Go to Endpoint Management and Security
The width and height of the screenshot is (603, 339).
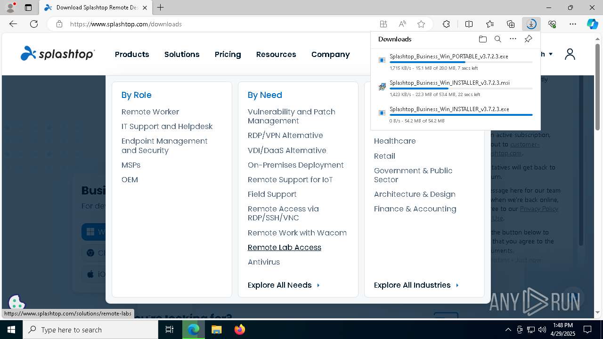[164, 146]
